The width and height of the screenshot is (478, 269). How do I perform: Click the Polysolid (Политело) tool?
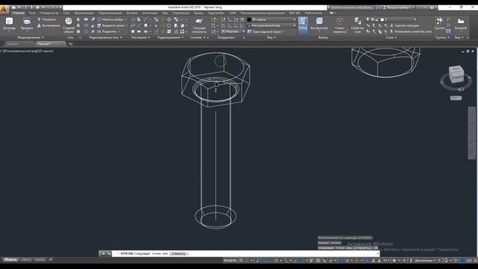47,19
